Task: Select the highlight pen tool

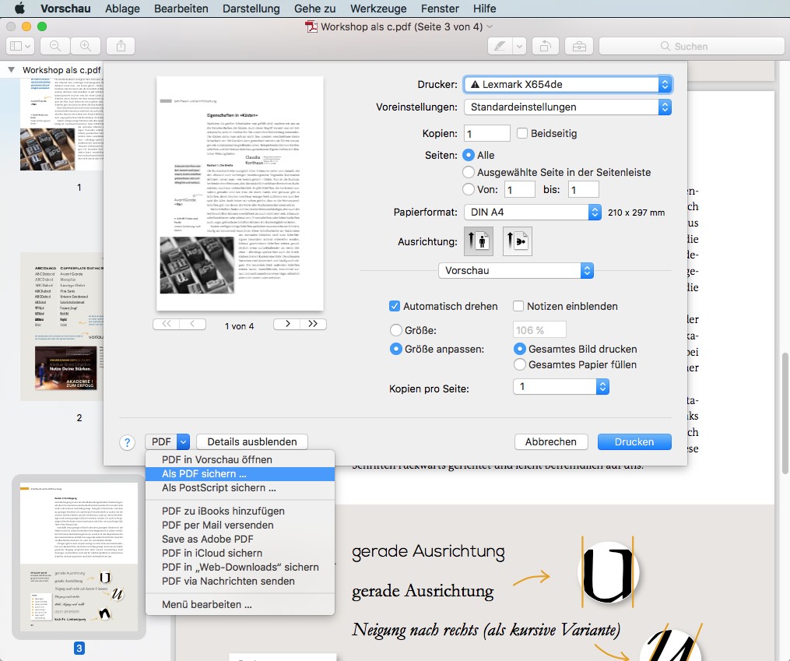Action: pos(500,46)
